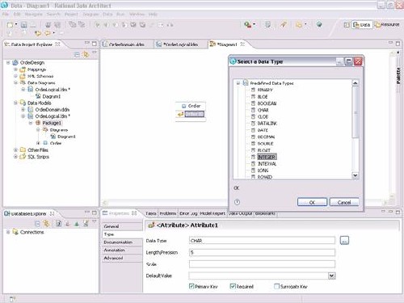This screenshot has width=404, height=303.
Task: Click Collapse All in Data Project Explorer
Action: tap(77, 55)
